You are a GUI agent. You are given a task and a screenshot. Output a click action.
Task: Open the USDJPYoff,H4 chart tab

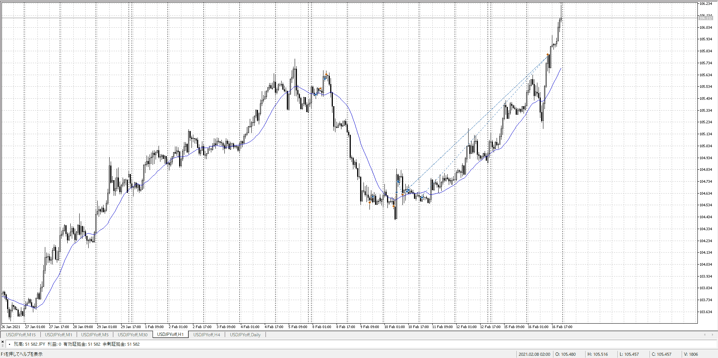point(206,334)
